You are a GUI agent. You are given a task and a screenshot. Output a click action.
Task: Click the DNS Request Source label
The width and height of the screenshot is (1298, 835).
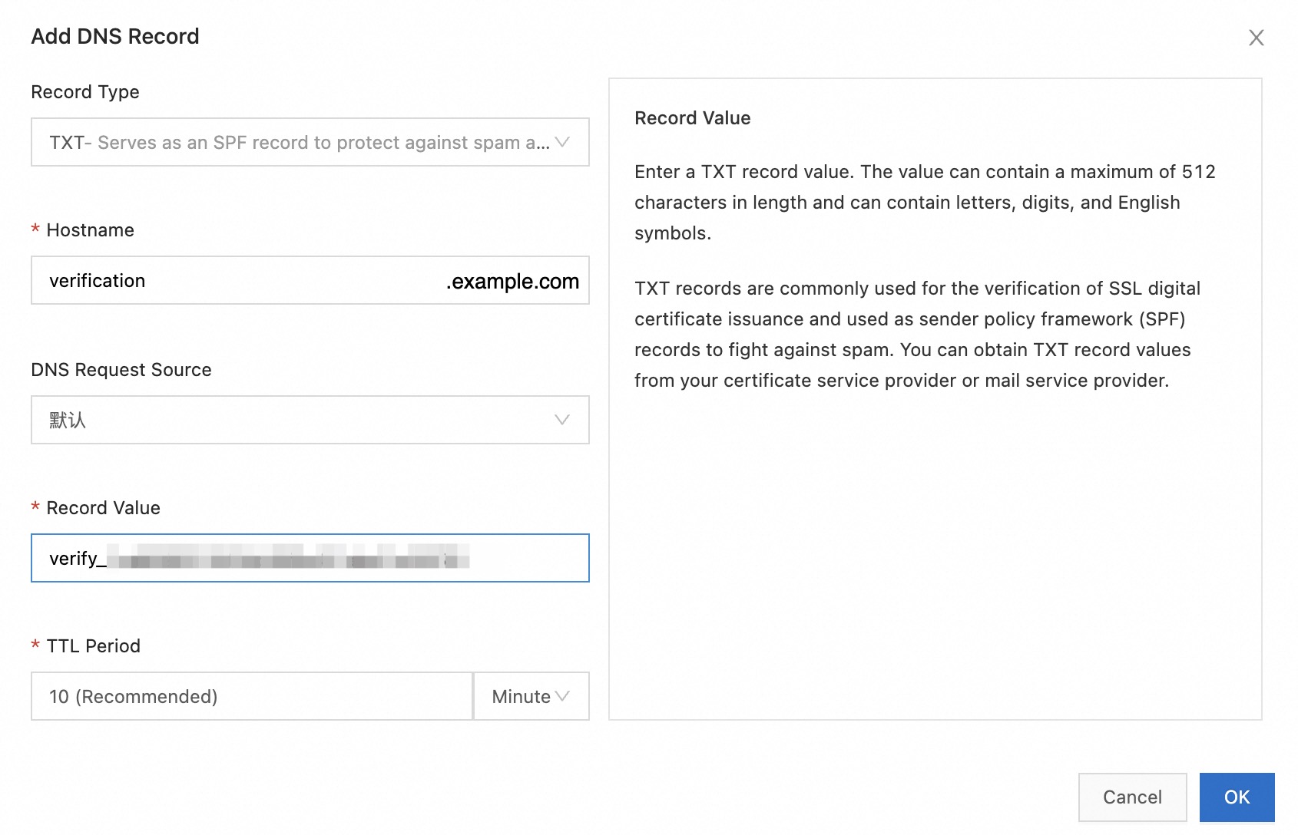[121, 370]
